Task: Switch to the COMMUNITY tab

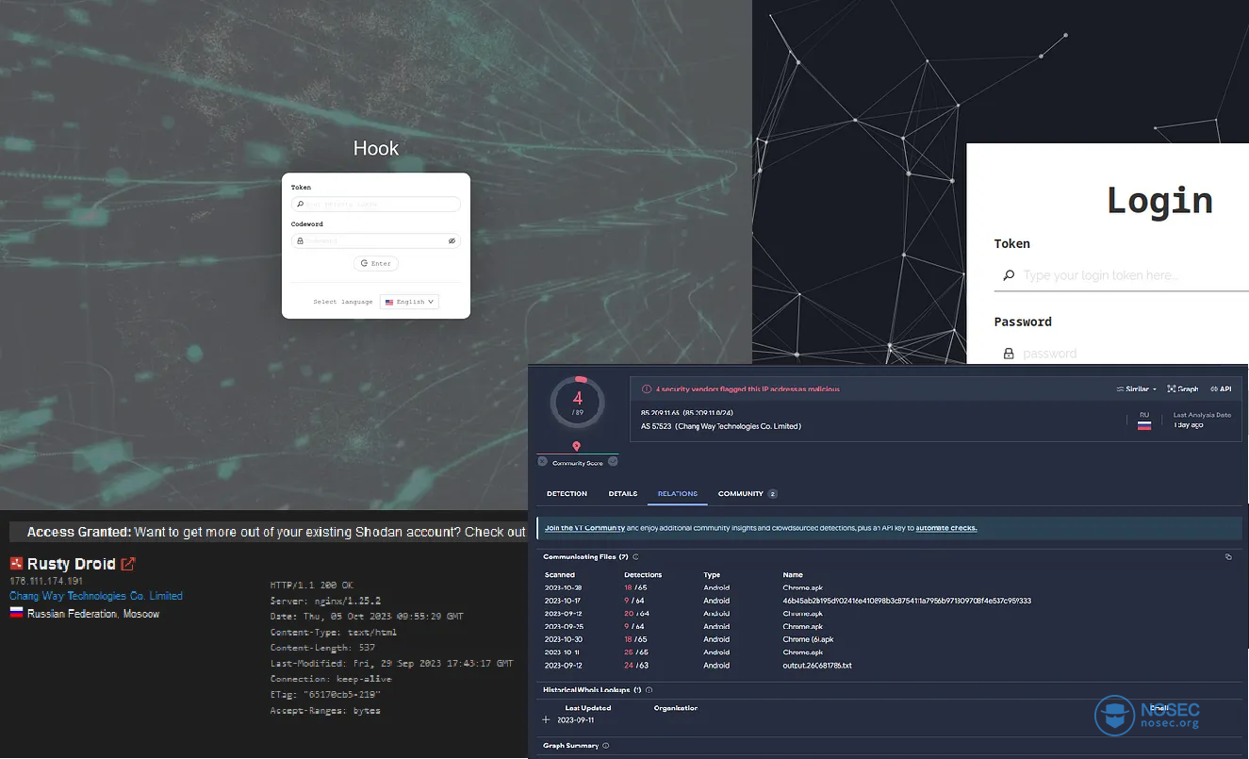Action: pyautogui.click(x=748, y=494)
